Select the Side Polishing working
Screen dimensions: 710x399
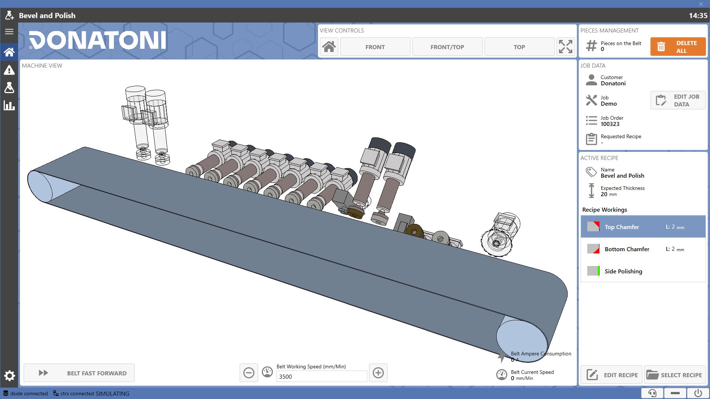643,271
